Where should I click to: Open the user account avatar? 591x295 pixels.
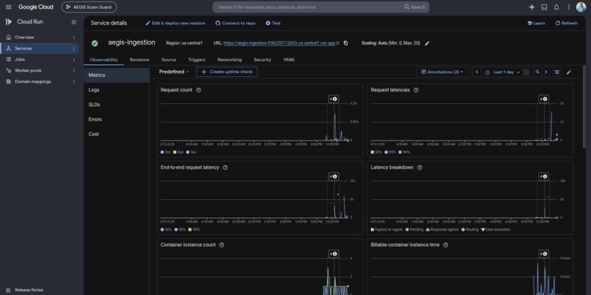(581, 7)
